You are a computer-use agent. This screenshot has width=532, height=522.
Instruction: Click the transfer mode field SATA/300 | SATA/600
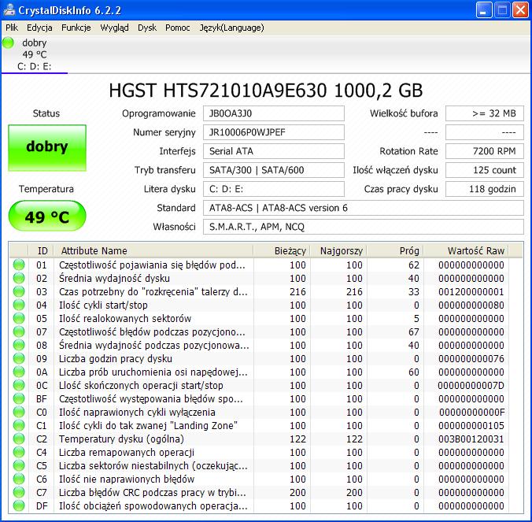pos(273,170)
